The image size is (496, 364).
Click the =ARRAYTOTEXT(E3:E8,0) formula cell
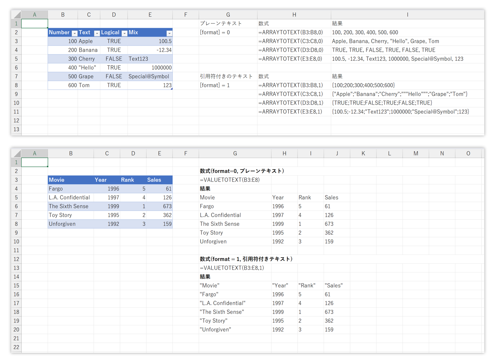coord(294,59)
